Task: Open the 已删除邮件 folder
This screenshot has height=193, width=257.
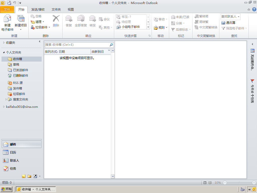Action: [x=21, y=76]
